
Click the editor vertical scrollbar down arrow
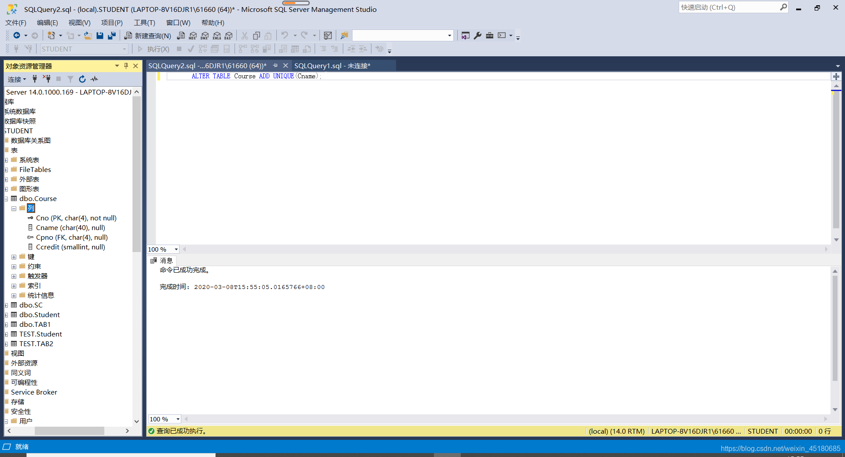836,240
